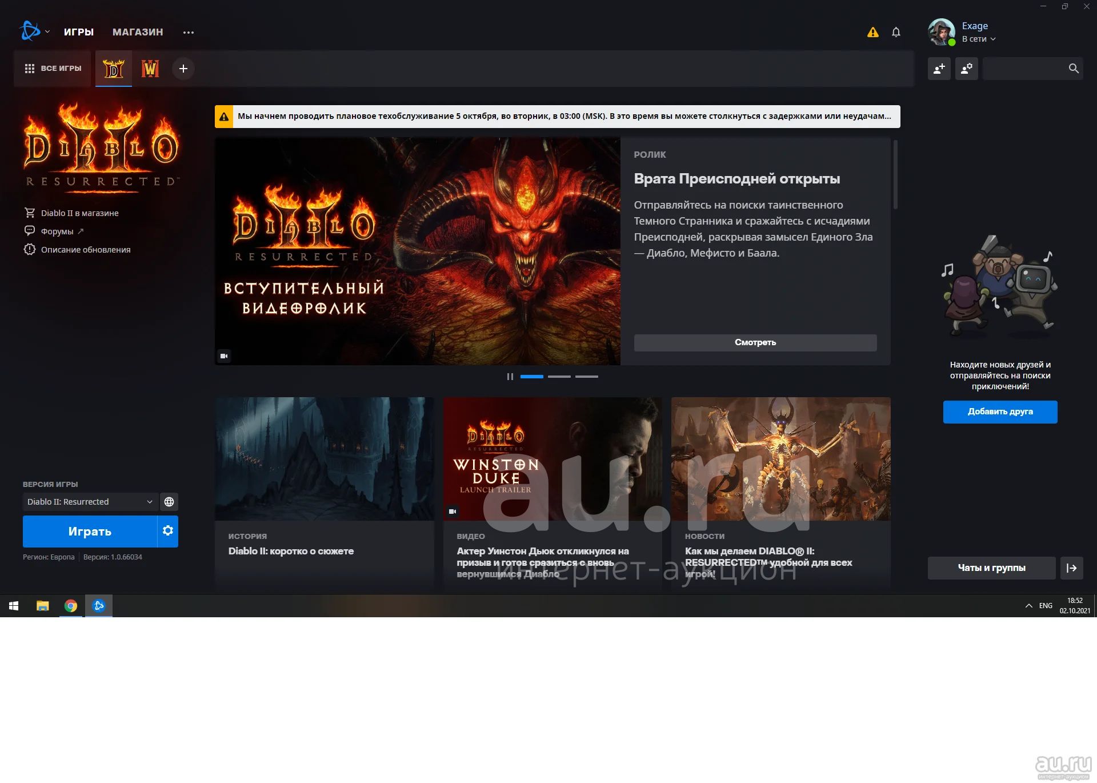The image size is (1097, 783).
Task: Click the Играть button
Action: click(90, 532)
